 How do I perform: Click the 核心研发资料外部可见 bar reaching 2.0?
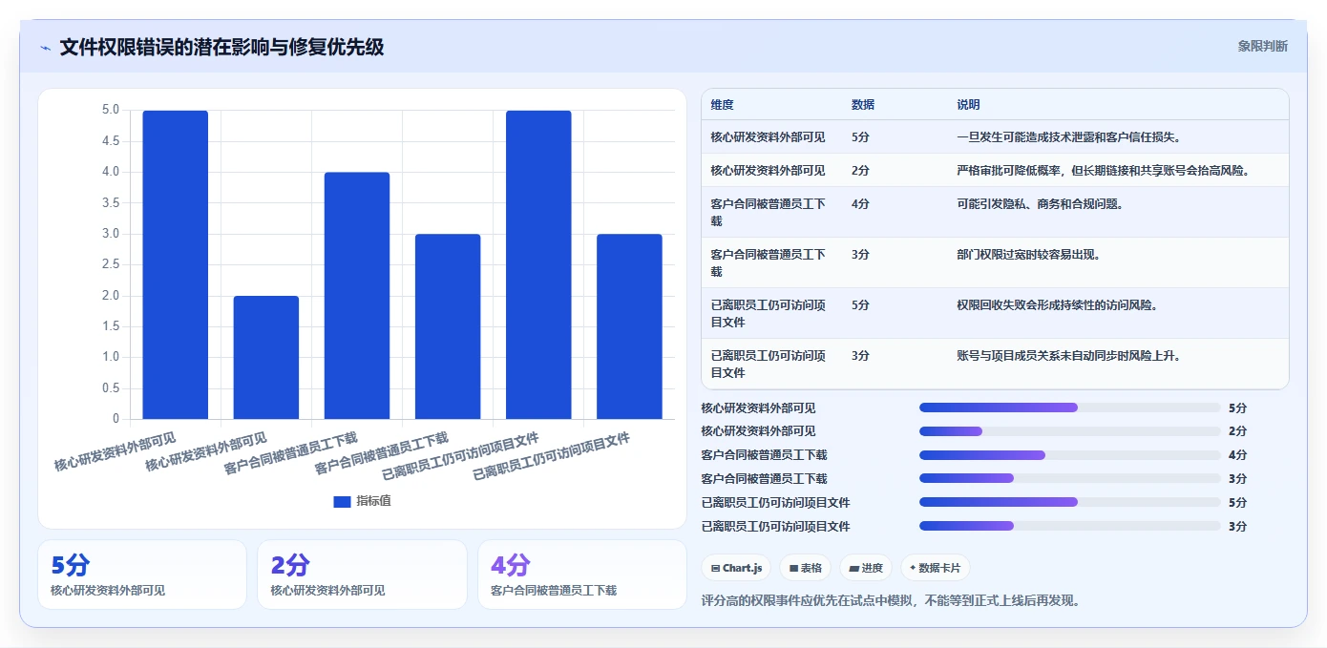pos(266,357)
